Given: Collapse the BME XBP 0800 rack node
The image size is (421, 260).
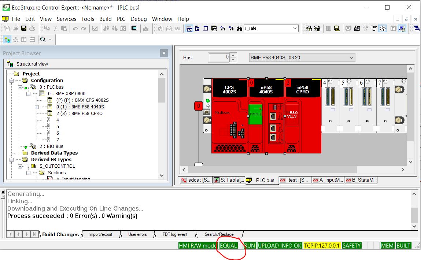Looking at the screenshot, I should [x=28, y=94].
